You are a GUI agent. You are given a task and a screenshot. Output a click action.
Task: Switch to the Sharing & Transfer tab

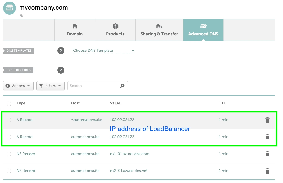tap(159, 30)
